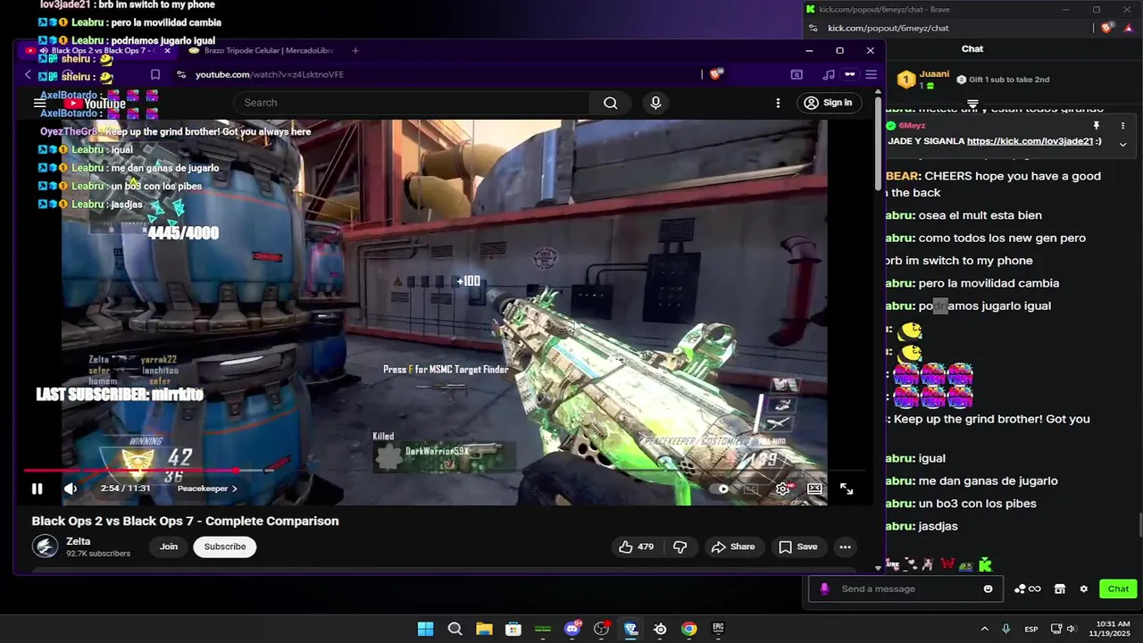Open the Kick channel points icon
The height and width of the screenshot is (643, 1143).
point(1028,589)
